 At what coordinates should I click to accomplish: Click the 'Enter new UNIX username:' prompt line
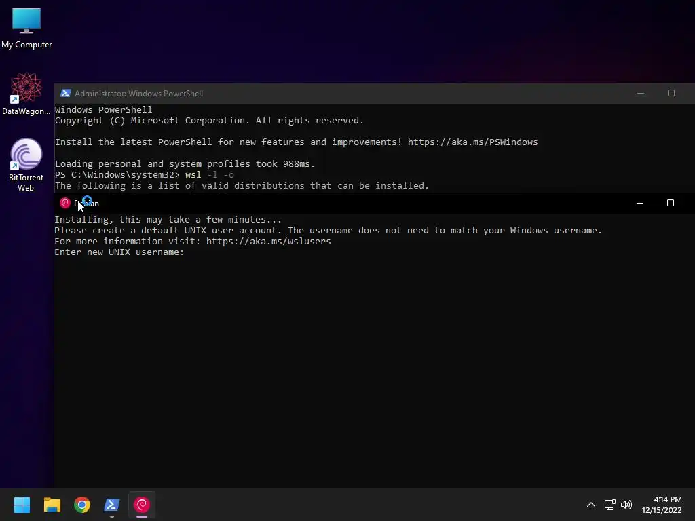[x=119, y=252]
